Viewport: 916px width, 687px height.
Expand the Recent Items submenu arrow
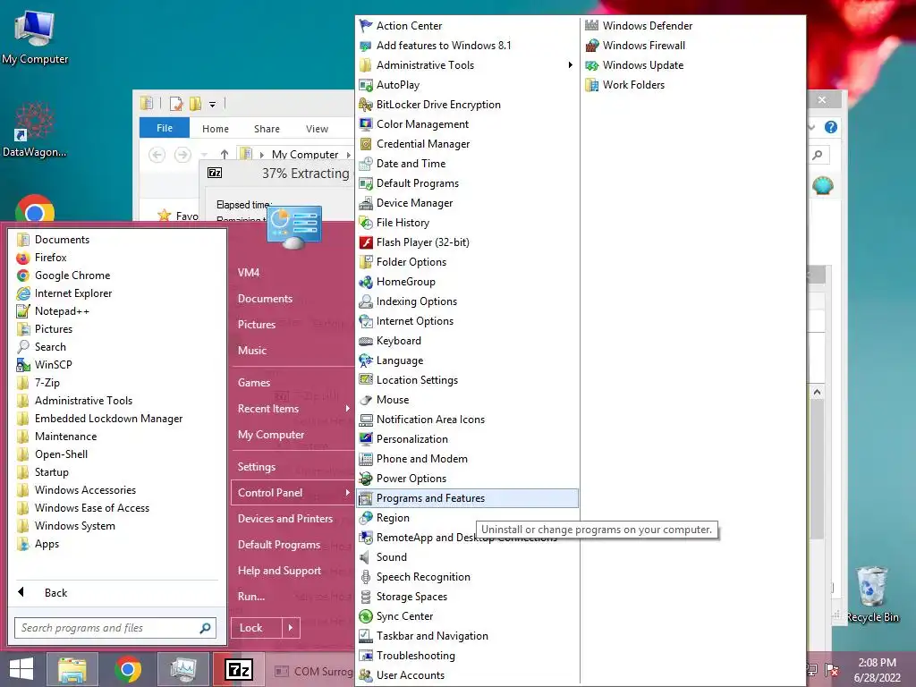(348, 408)
